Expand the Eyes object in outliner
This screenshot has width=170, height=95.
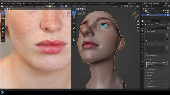146,13
